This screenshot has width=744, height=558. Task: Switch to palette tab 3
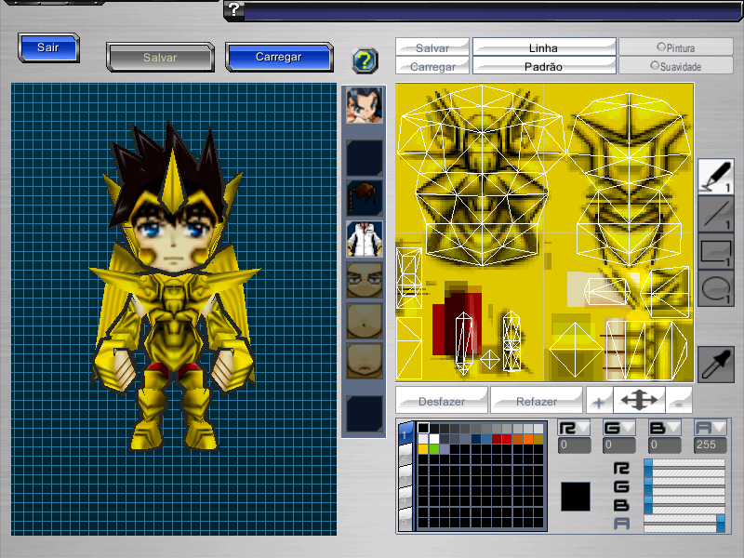(x=405, y=477)
